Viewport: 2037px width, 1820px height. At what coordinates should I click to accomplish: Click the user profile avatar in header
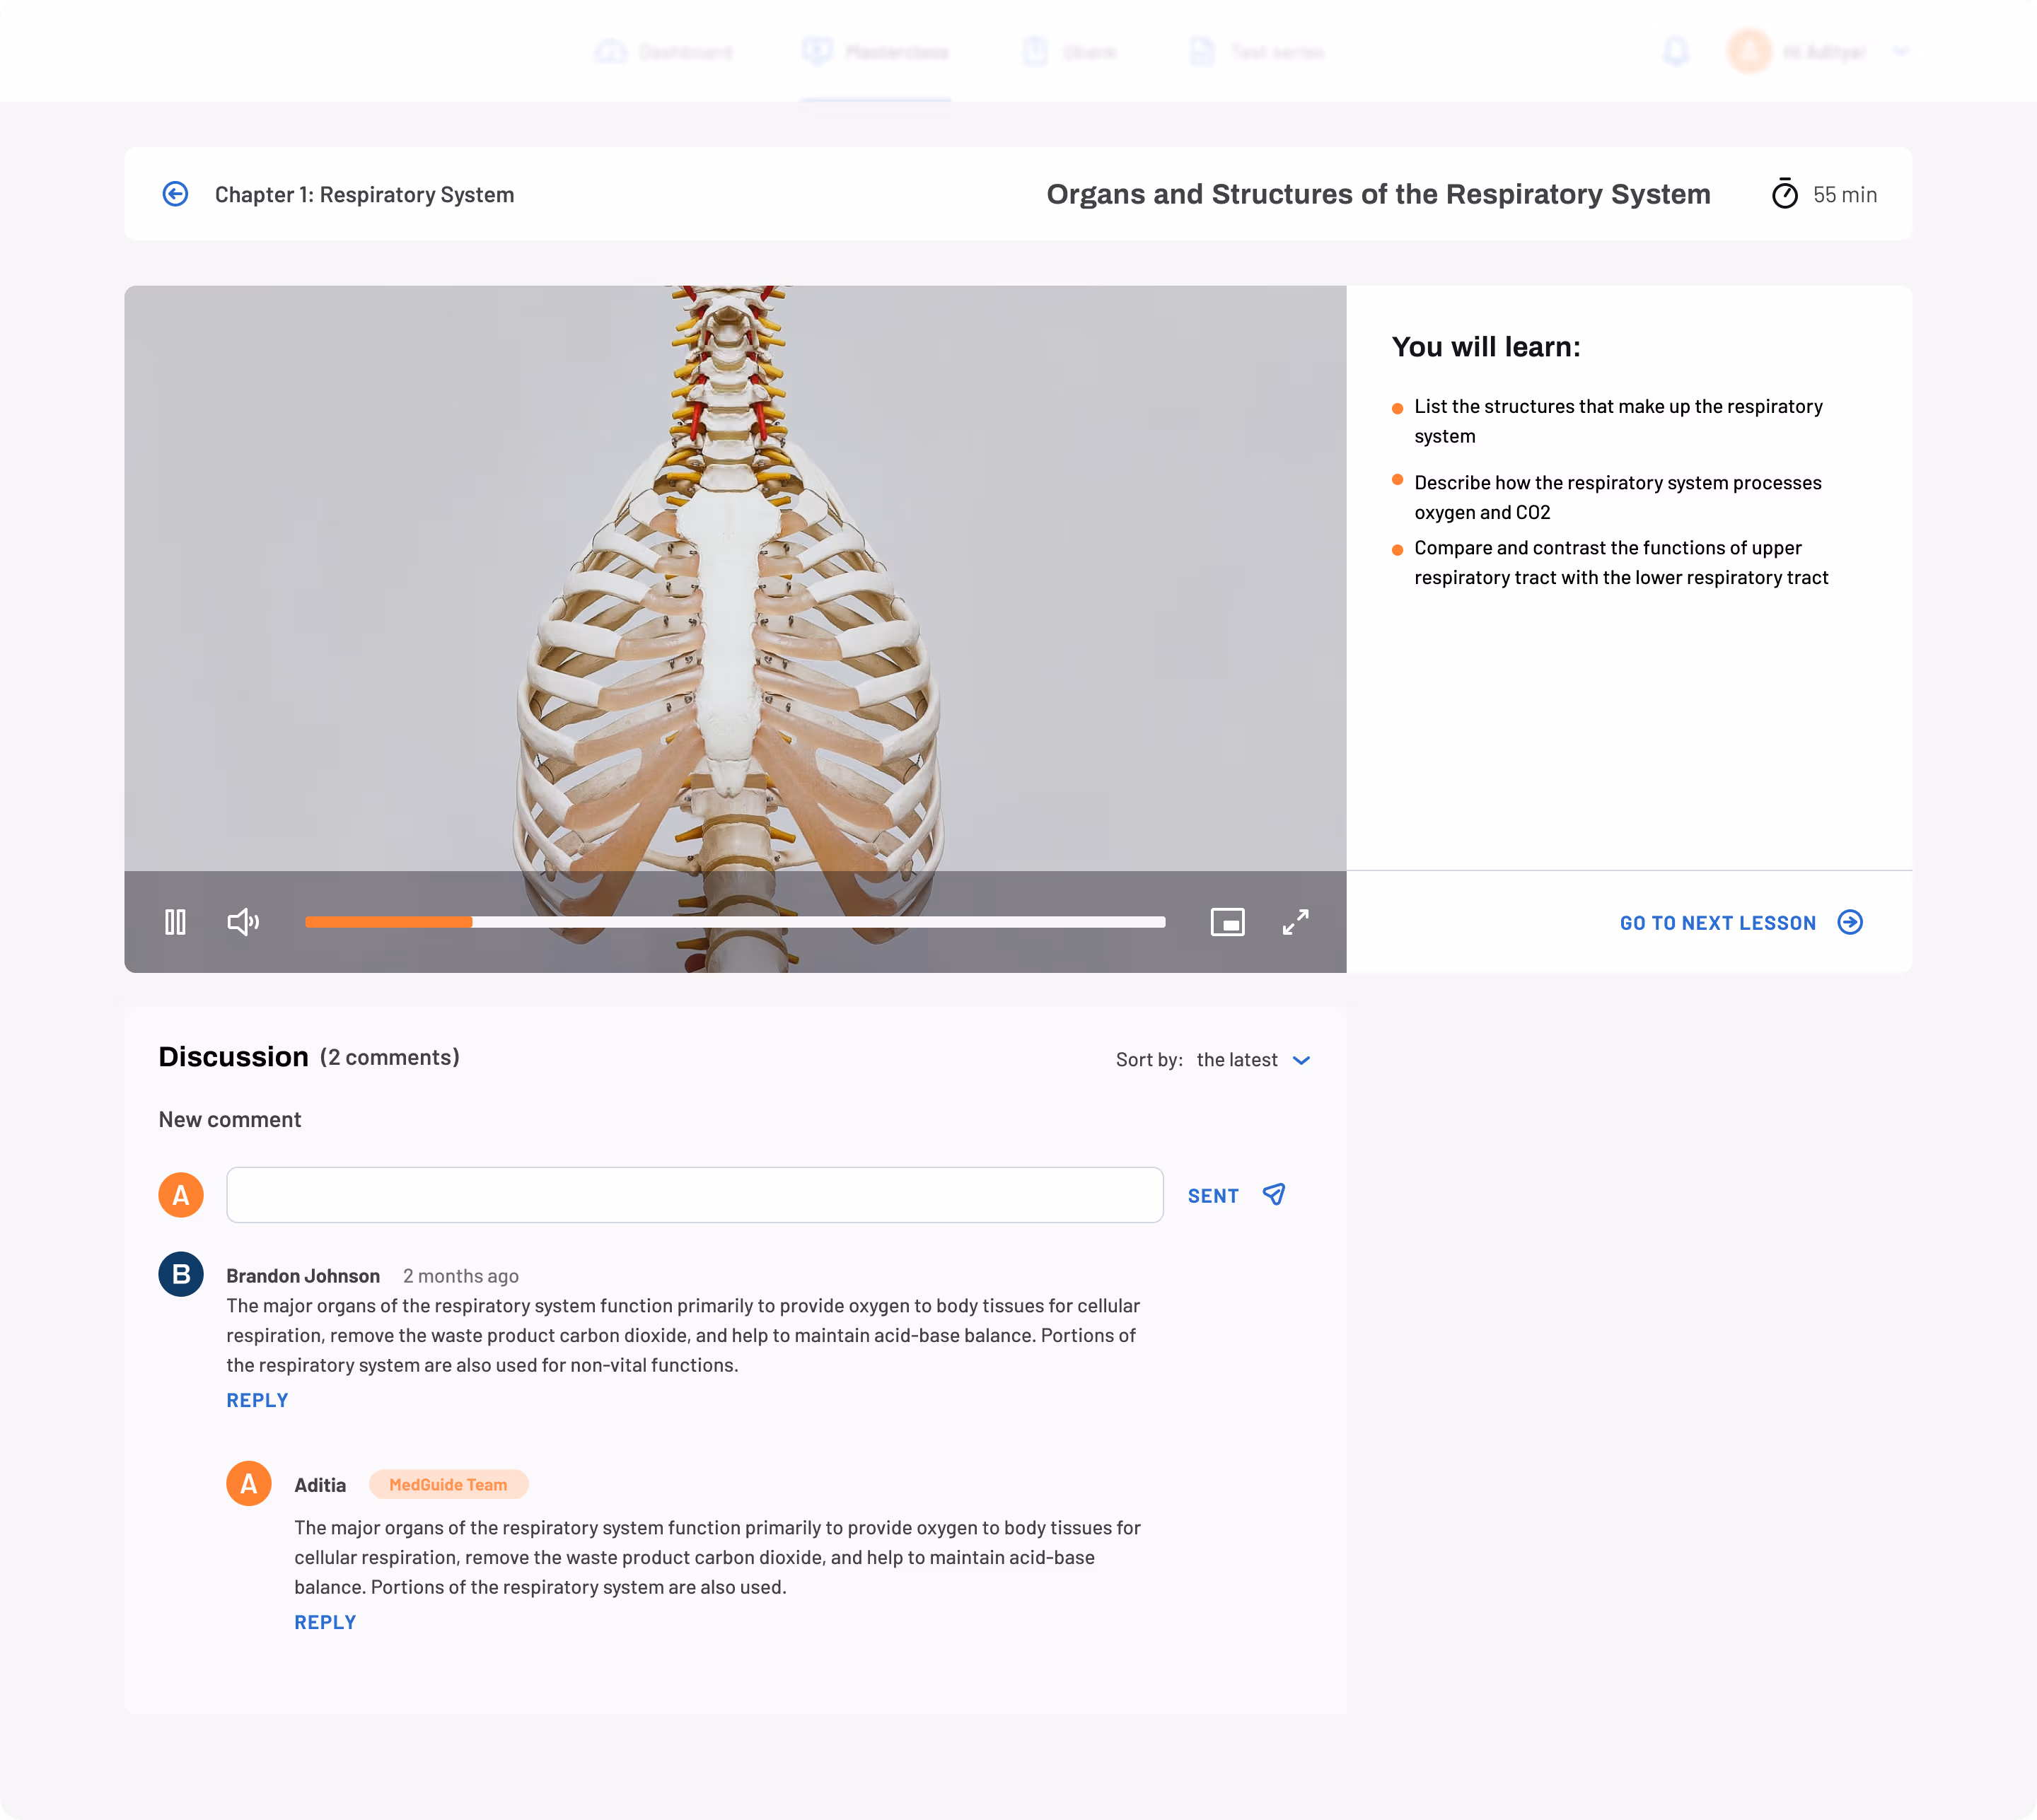pyautogui.click(x=1749, y=51)
